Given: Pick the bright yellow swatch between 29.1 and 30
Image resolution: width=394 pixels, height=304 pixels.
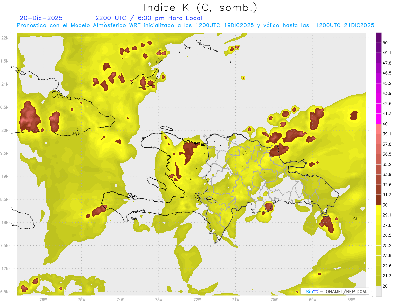Looking at the screenshot, I should [x=379, y=210].
